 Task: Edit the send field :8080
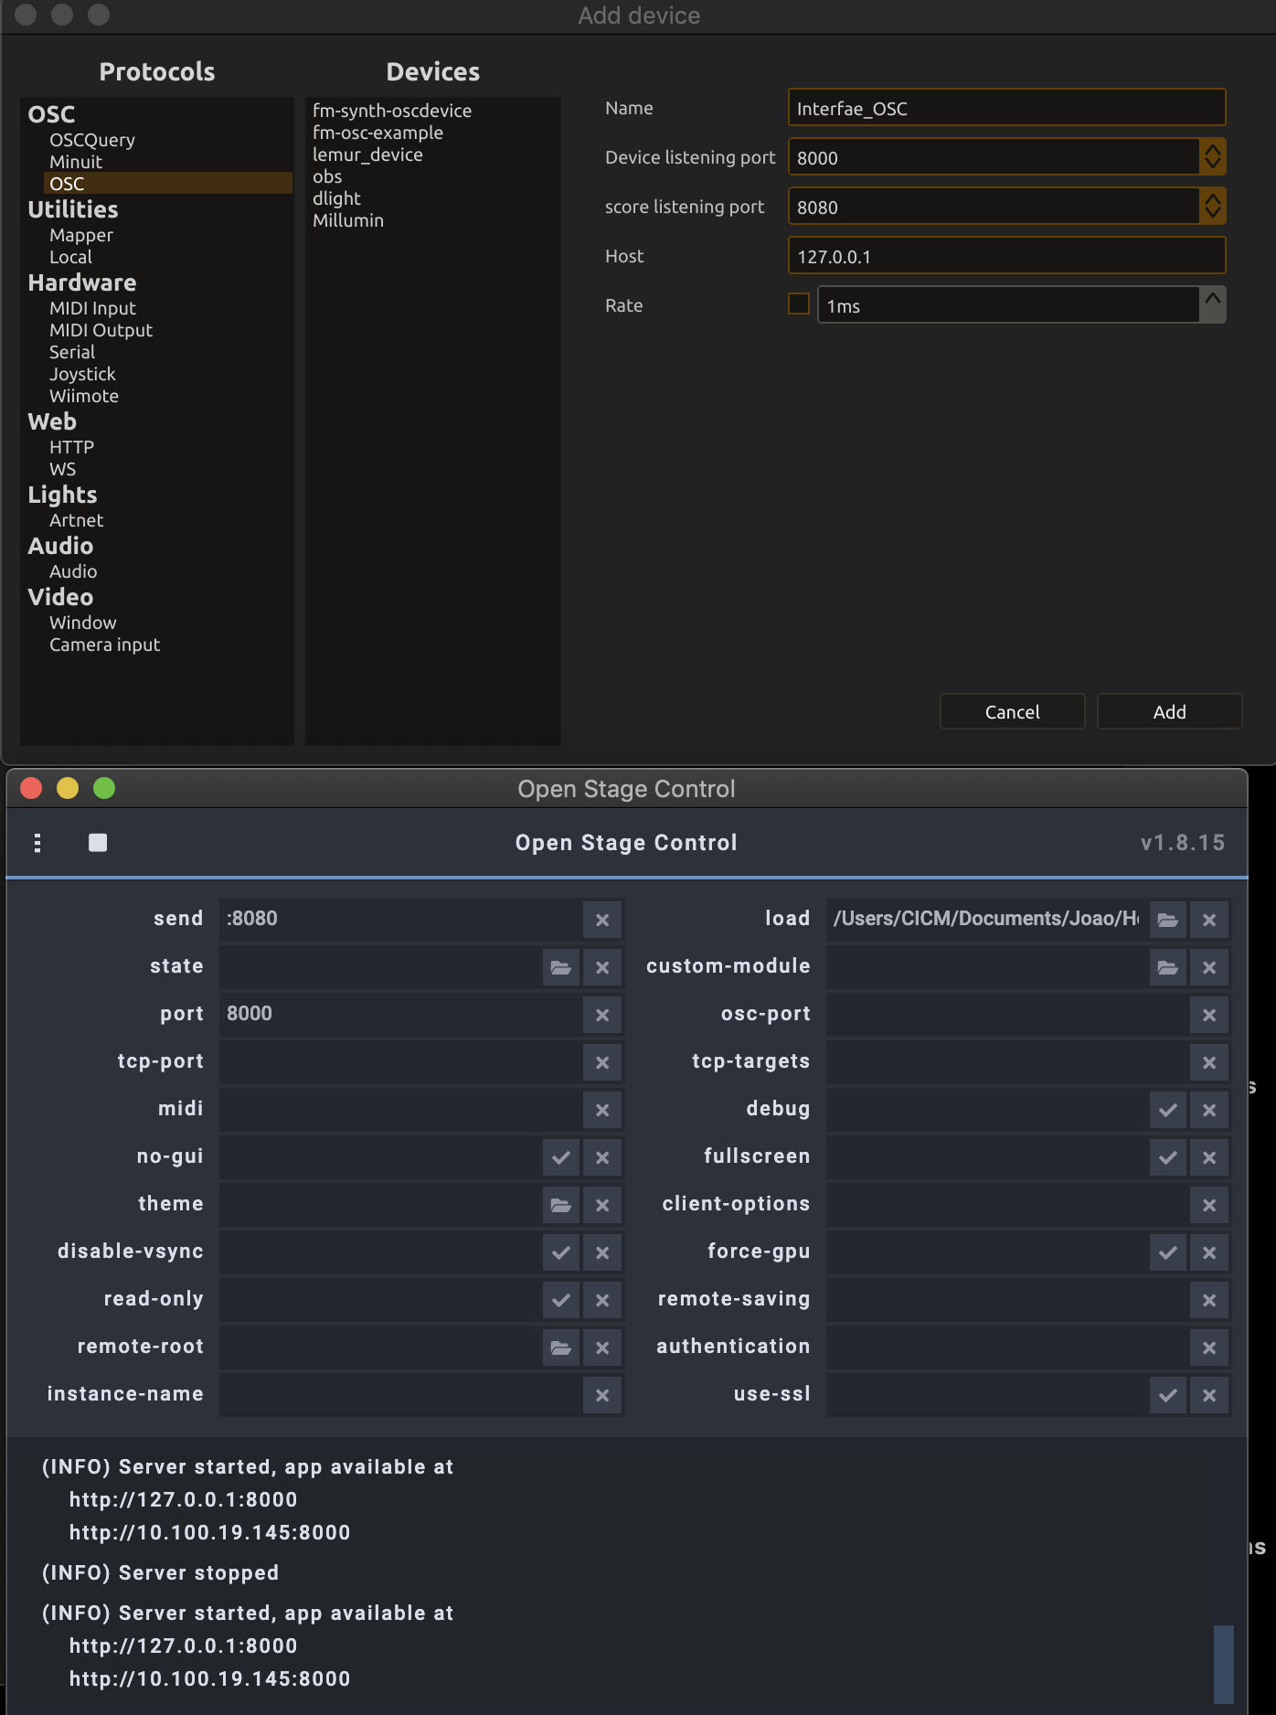point(400,919)
